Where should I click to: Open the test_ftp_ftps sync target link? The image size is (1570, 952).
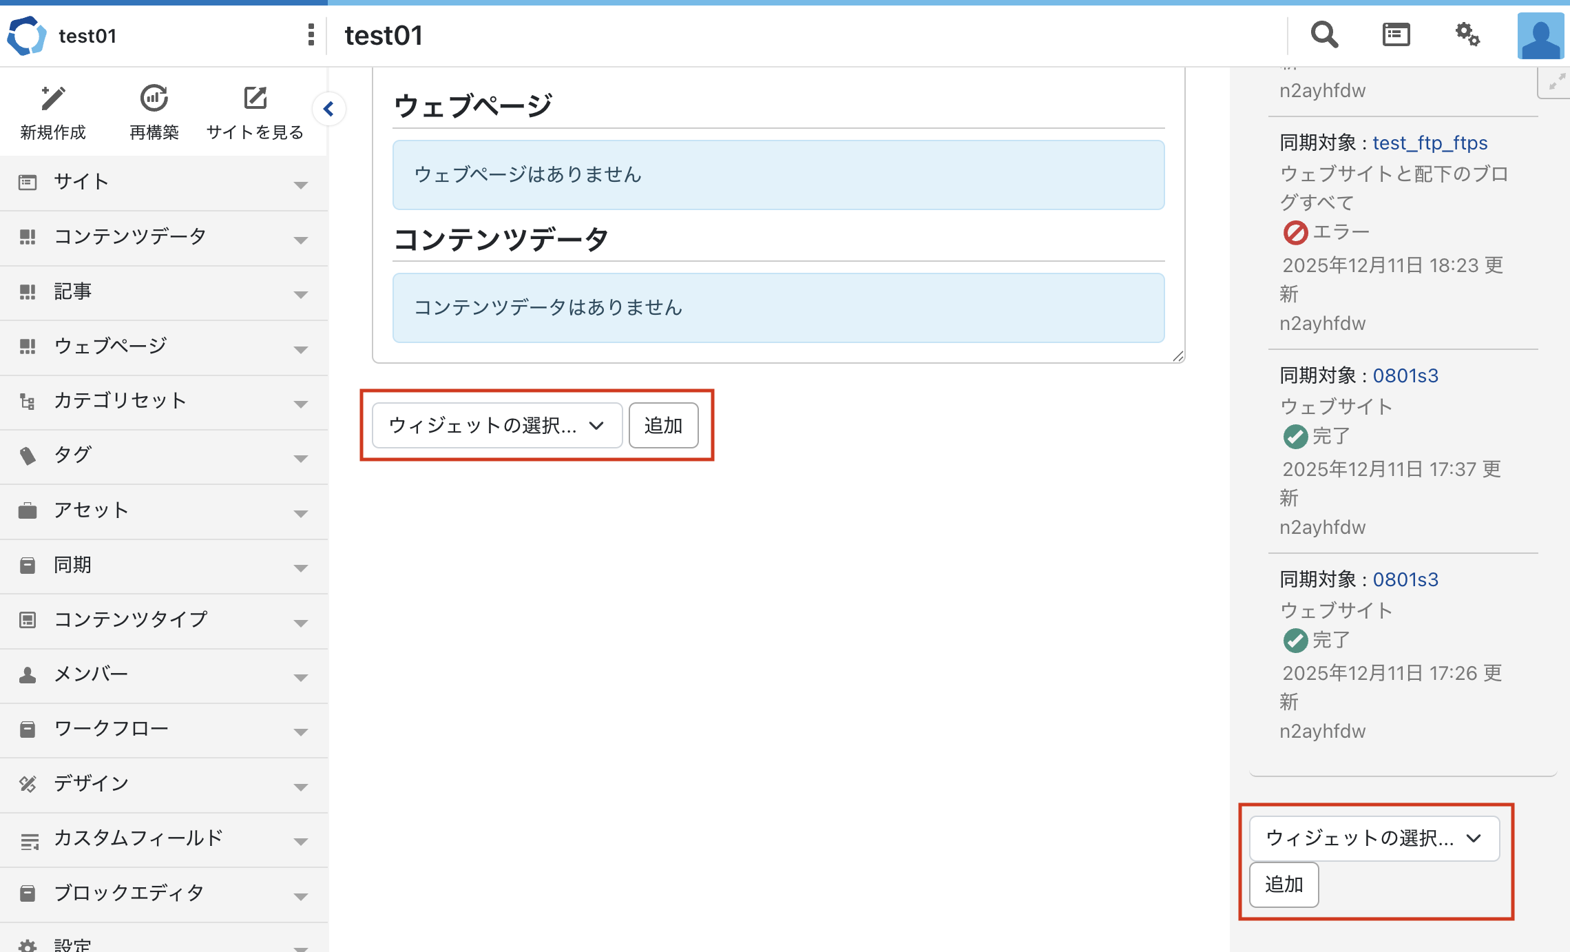click(x=1430, y=143)
